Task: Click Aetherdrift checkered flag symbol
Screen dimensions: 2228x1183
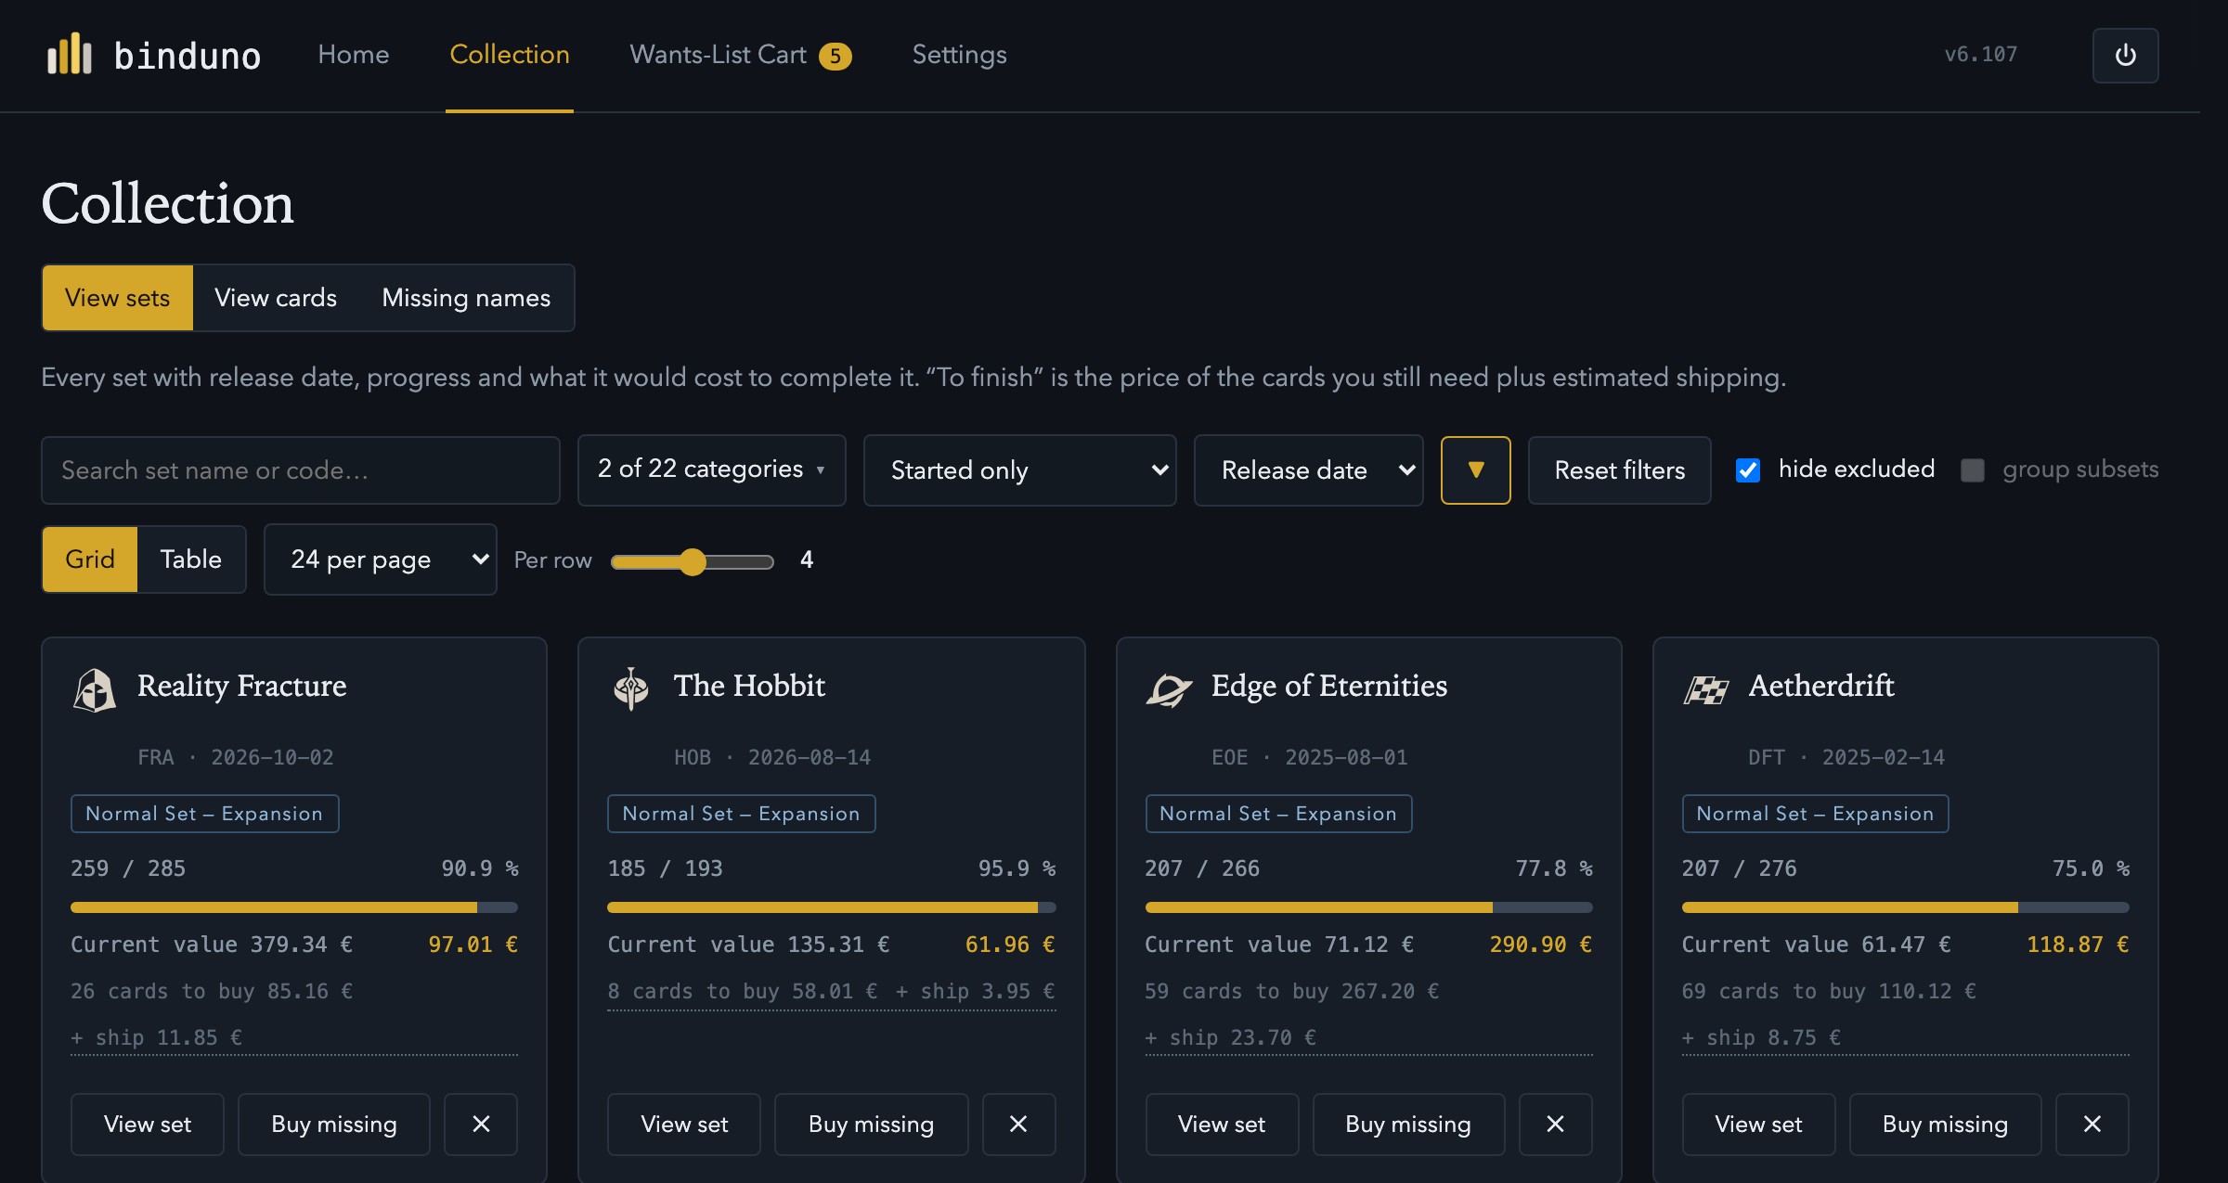Action: (1706, 690)
